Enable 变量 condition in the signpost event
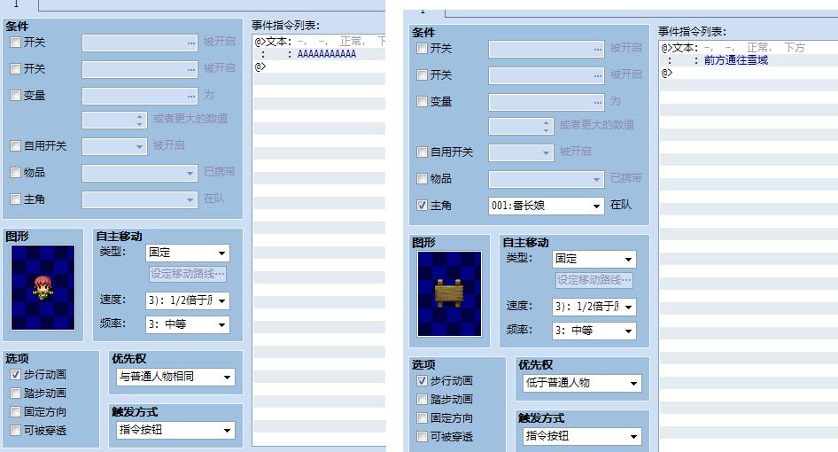This screenshot has height=452, width=838. tap(423, 102)
